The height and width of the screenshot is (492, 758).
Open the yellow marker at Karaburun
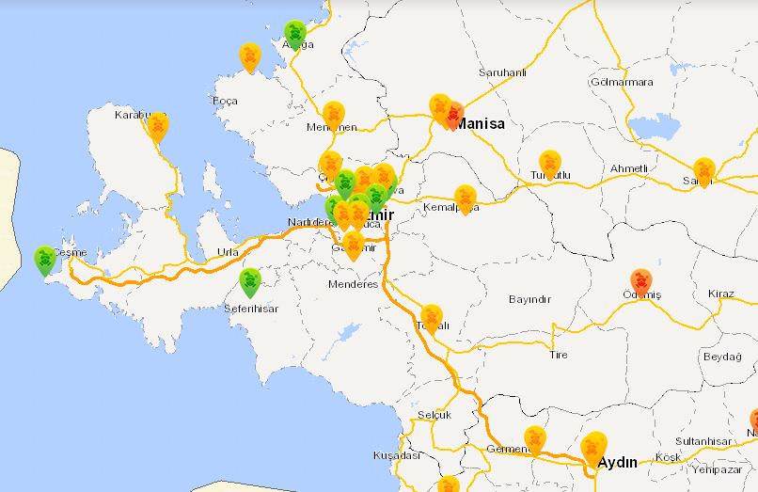(x=158, y=126)
